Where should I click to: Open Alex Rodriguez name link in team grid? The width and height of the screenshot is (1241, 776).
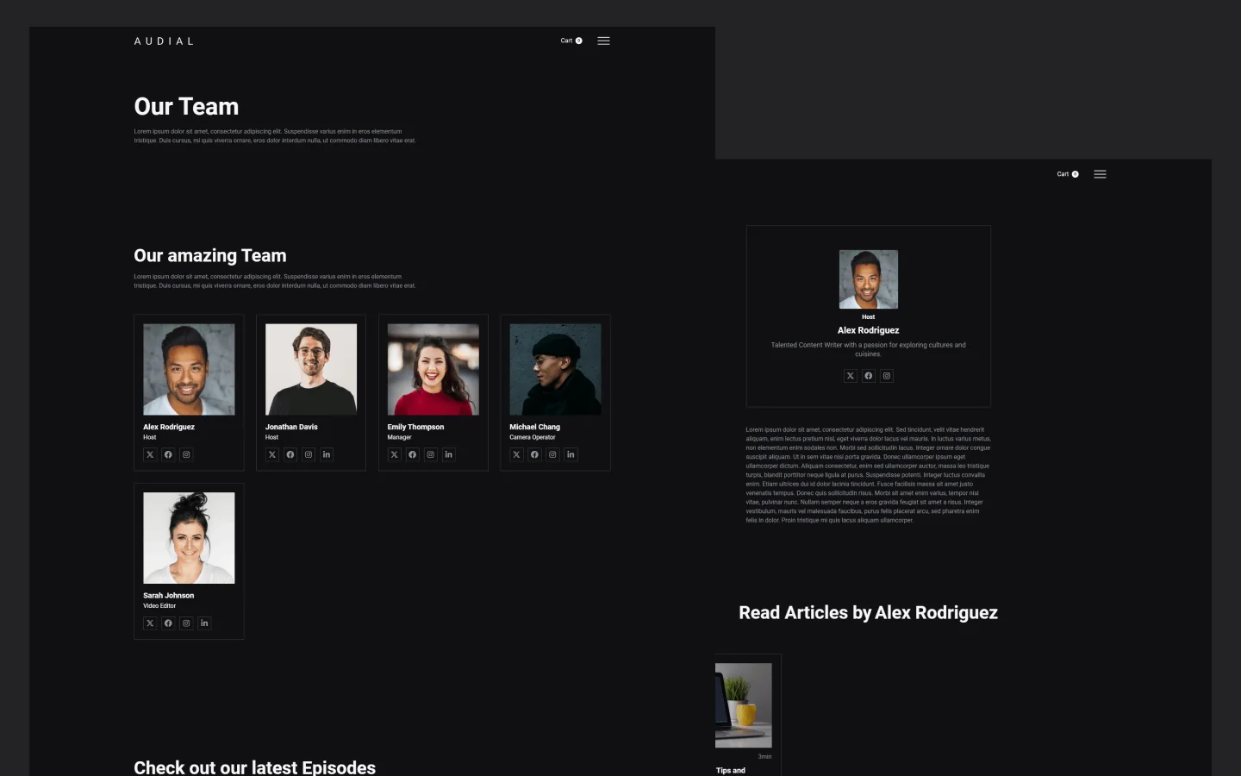click(x=169, y=427)
